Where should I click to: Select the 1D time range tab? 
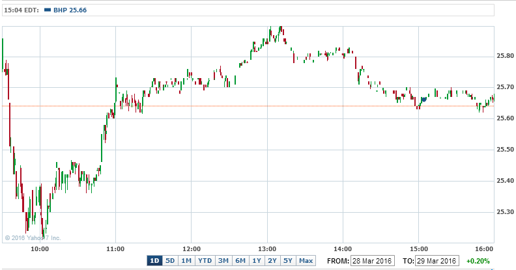154,261
